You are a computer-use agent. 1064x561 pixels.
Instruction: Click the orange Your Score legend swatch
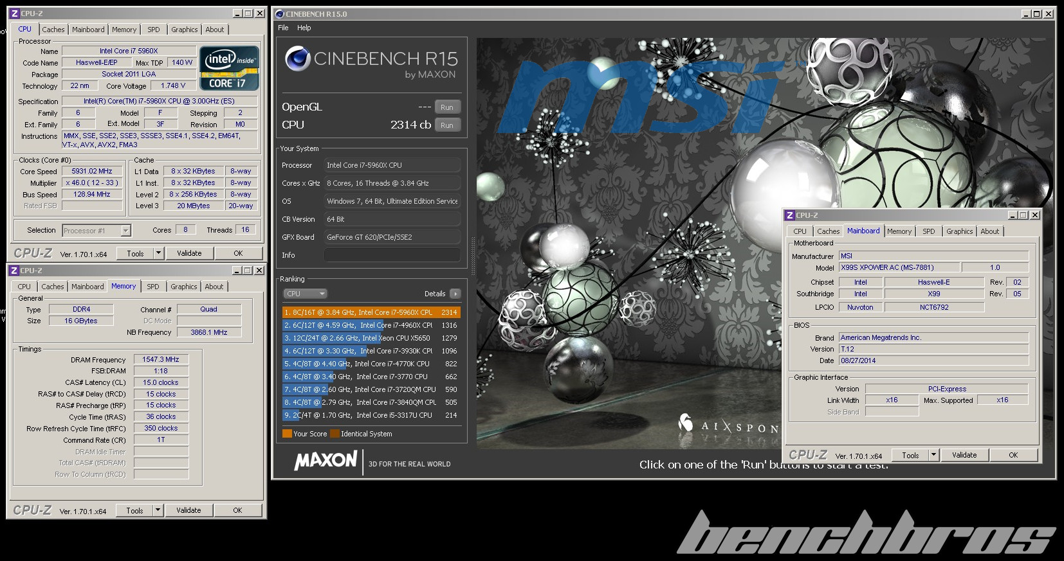point(287,434)
